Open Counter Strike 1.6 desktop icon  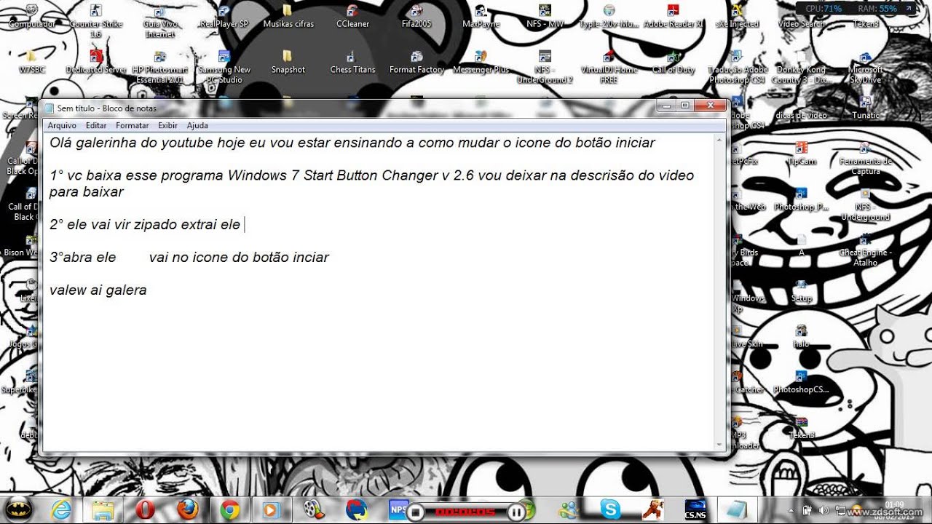coord(95,20)
